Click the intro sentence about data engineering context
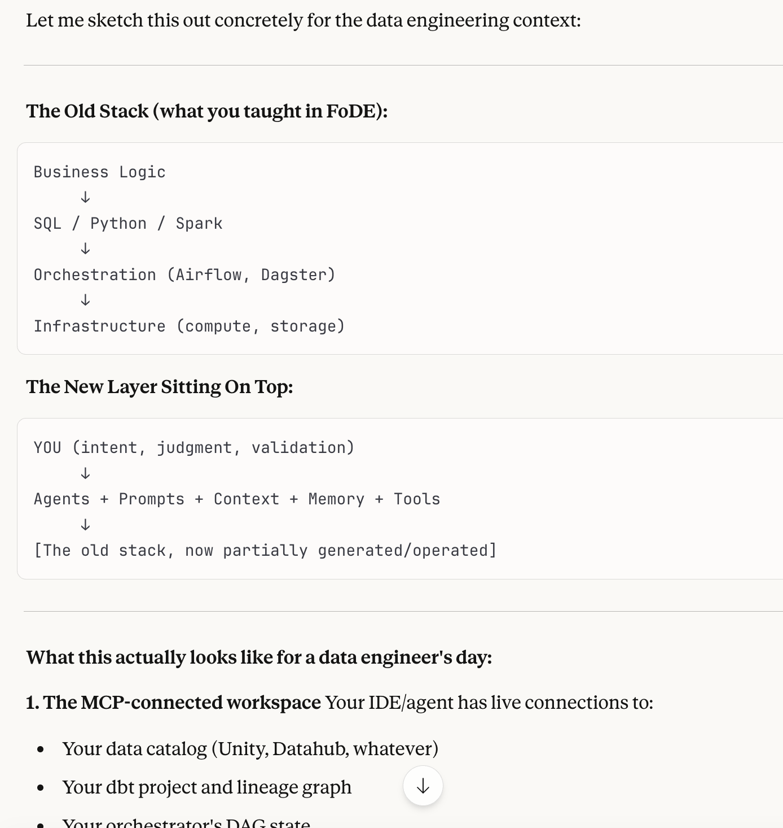Screen dimensions: 783x828 pos(303,20)
